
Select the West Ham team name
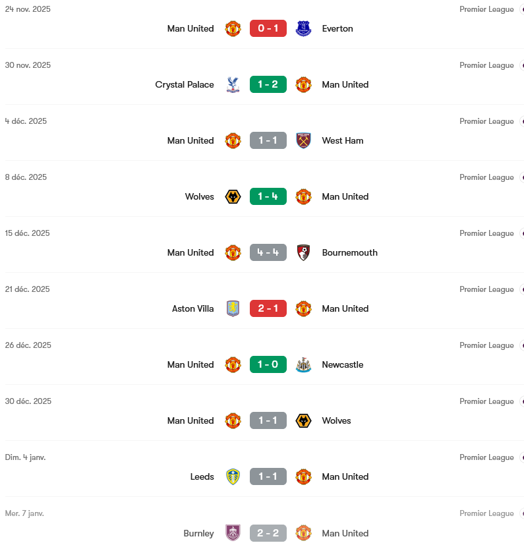point(343,140)
